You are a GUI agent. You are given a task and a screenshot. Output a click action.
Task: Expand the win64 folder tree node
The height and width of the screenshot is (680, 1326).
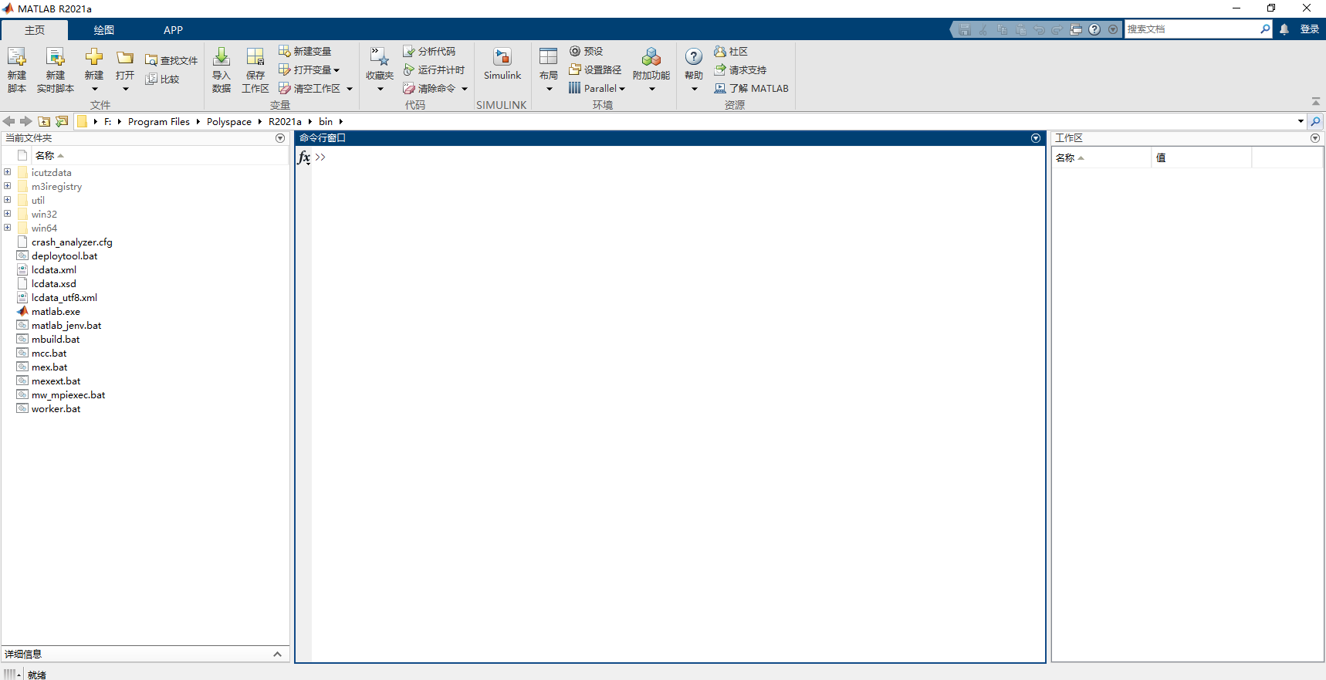click(8, 228)
